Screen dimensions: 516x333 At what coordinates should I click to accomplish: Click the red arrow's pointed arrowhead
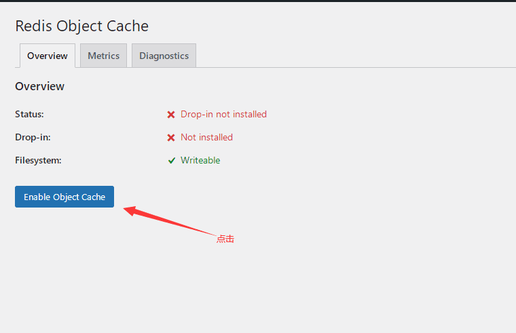click(x=130, y=210)
